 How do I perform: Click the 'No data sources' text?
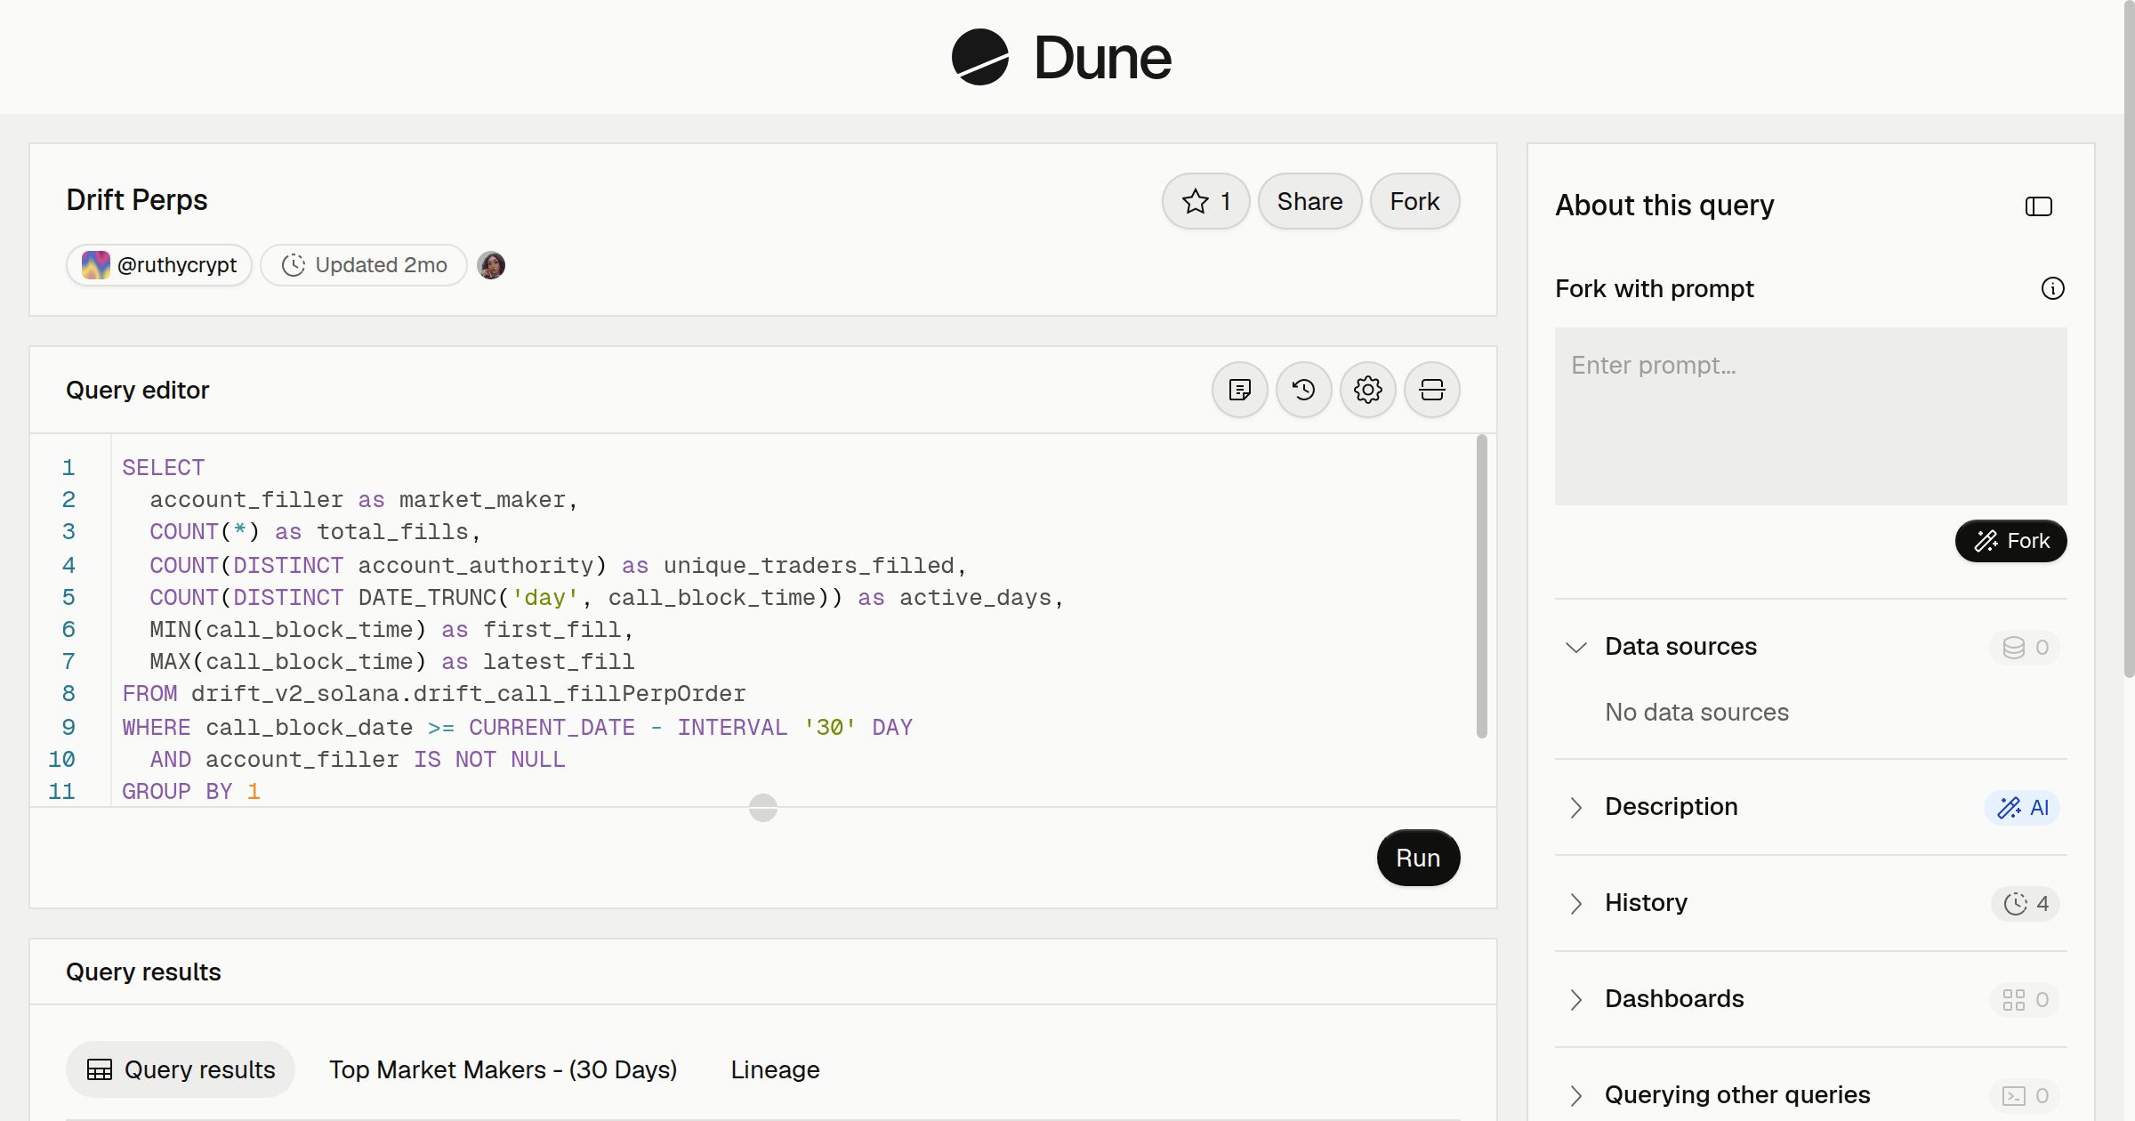pos(1696,712)
